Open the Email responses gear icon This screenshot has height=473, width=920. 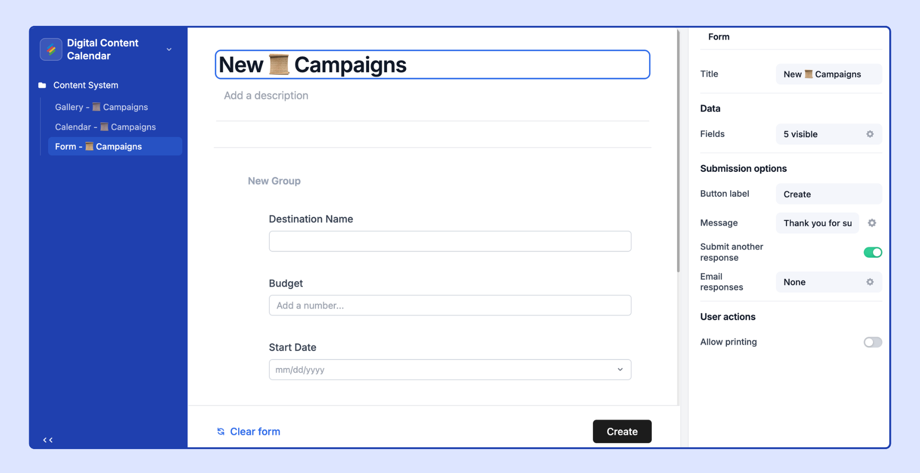point(870,282)
